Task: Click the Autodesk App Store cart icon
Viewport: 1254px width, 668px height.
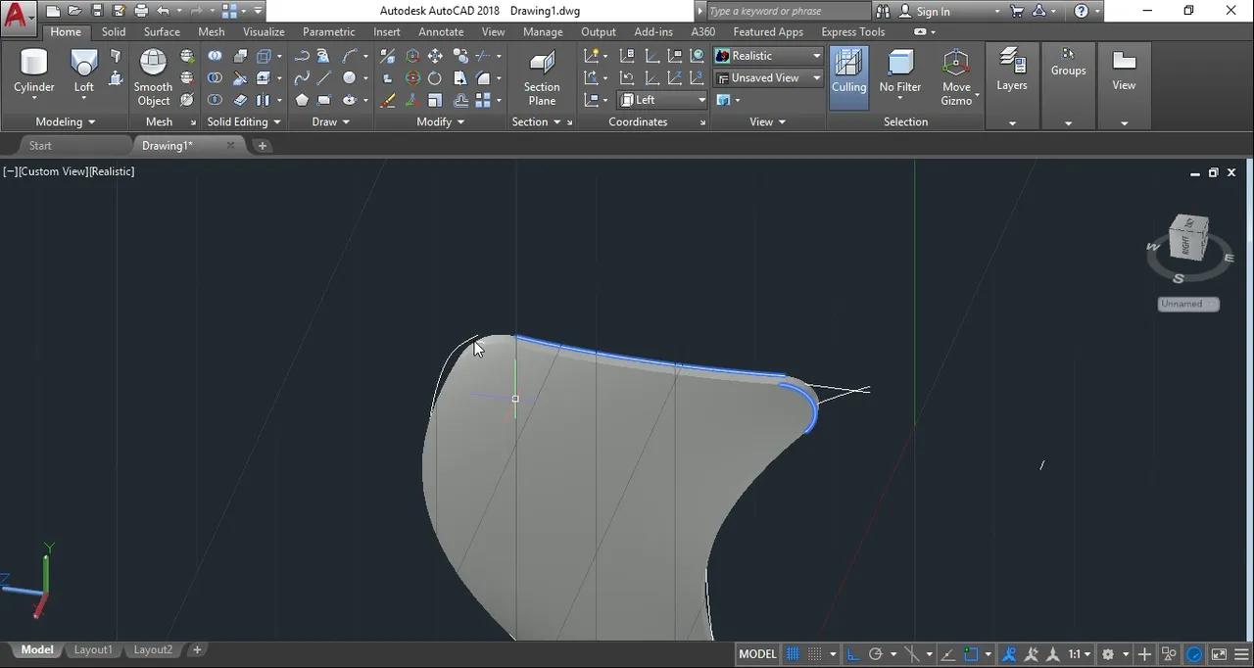Action: (x=1016, y=11)
